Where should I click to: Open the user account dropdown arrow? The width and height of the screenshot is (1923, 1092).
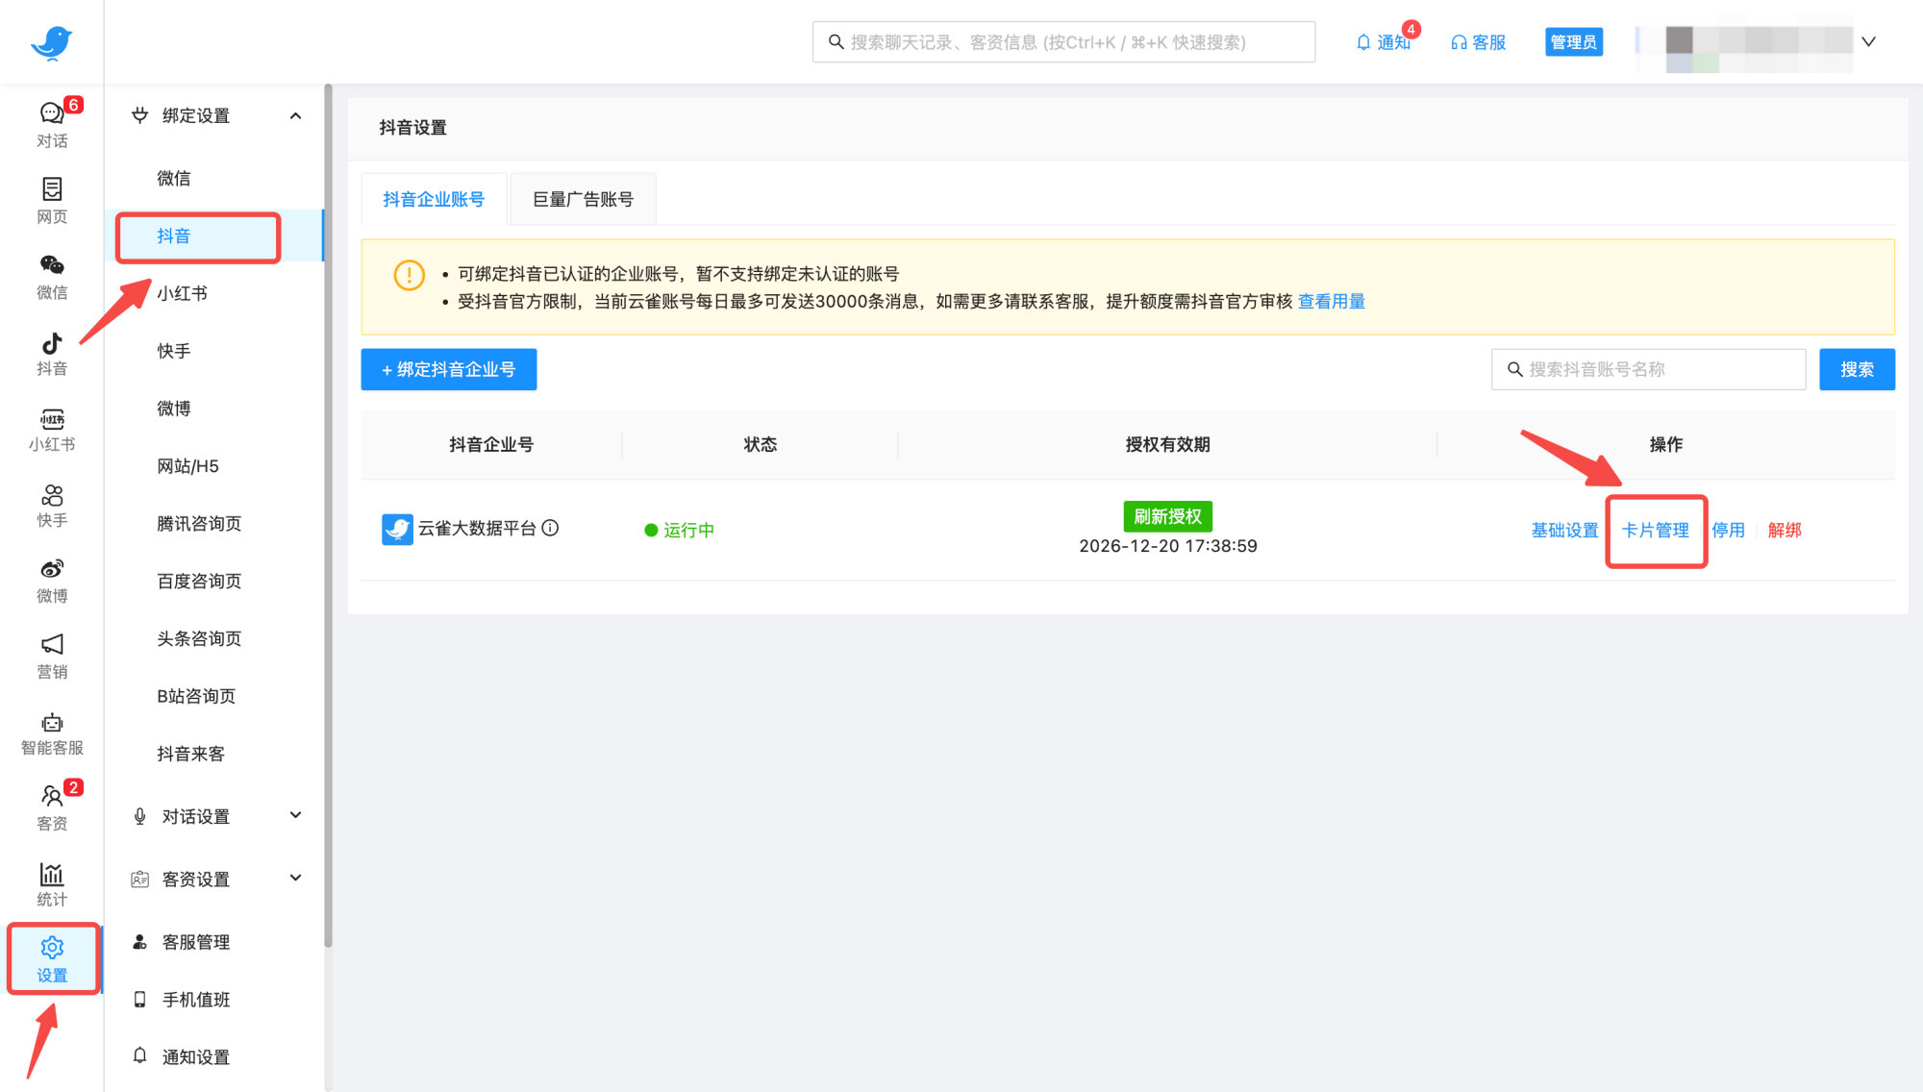[1868, 42]
